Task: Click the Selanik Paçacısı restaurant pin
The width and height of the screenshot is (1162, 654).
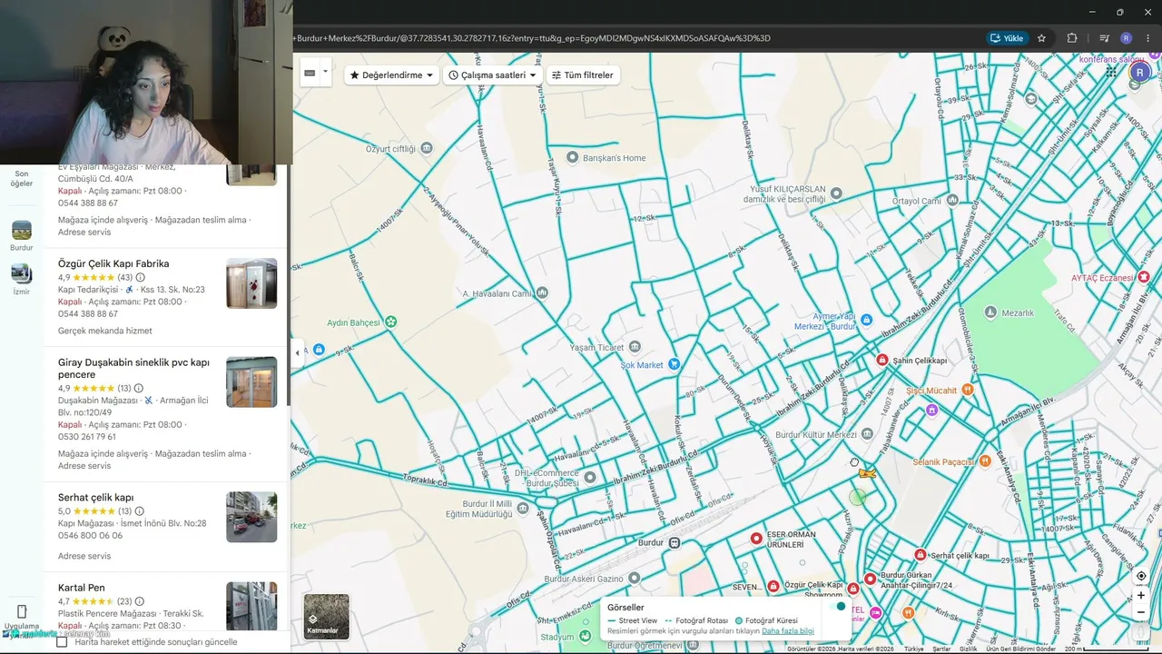Action: (x=986, y=461)
